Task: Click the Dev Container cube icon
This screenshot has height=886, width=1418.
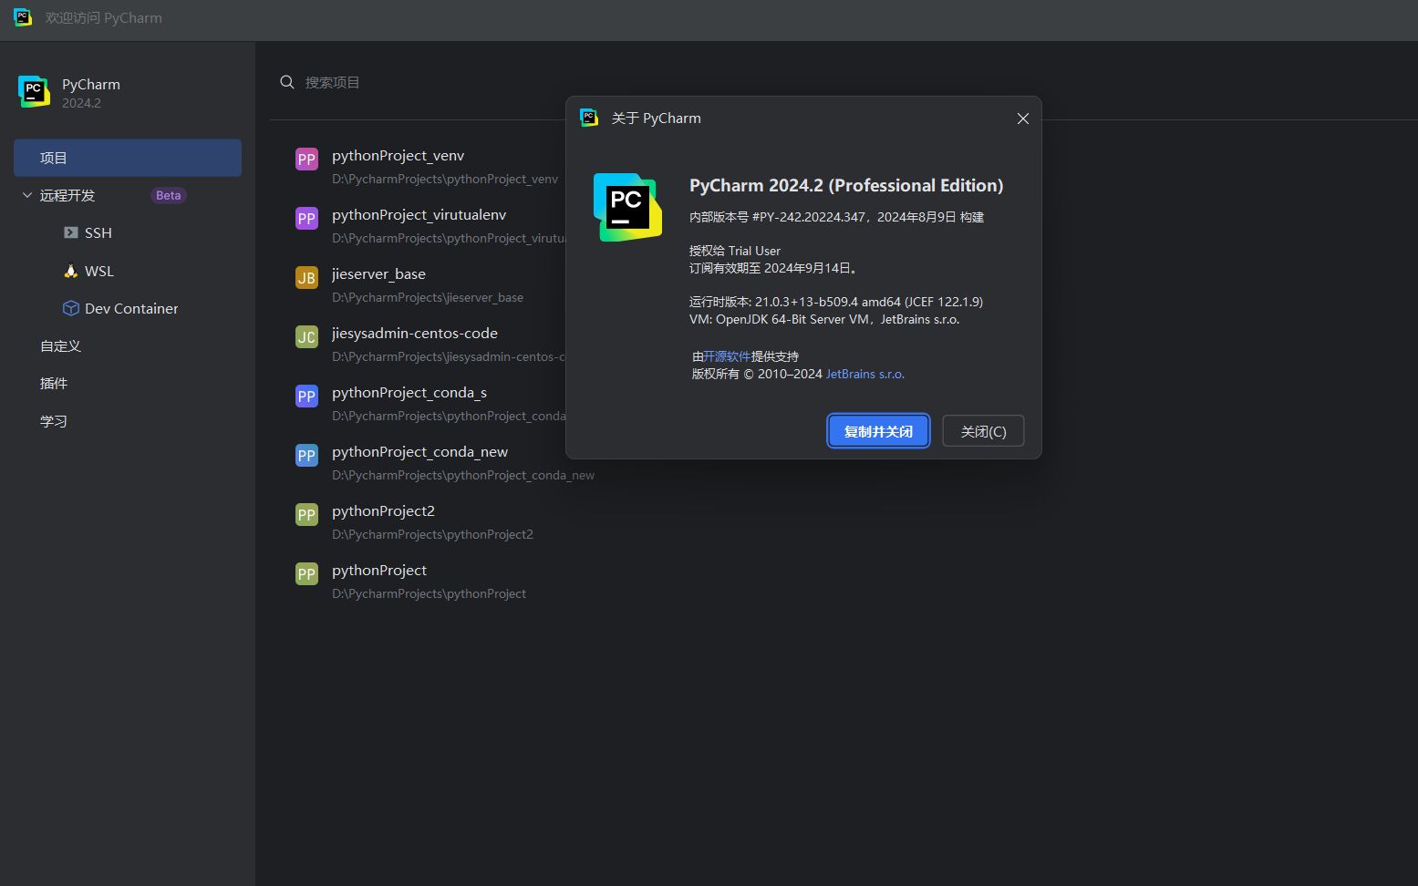Action: pos(70,308)
